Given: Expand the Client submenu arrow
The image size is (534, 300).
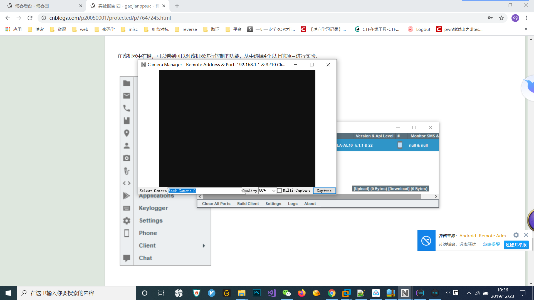Looking at the screenshot, I should tap(204, 246).
